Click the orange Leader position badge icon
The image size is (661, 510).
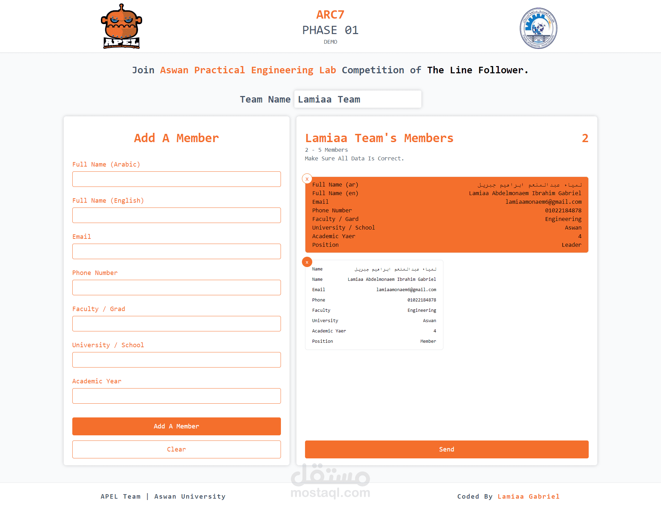[x=571, y=244]
